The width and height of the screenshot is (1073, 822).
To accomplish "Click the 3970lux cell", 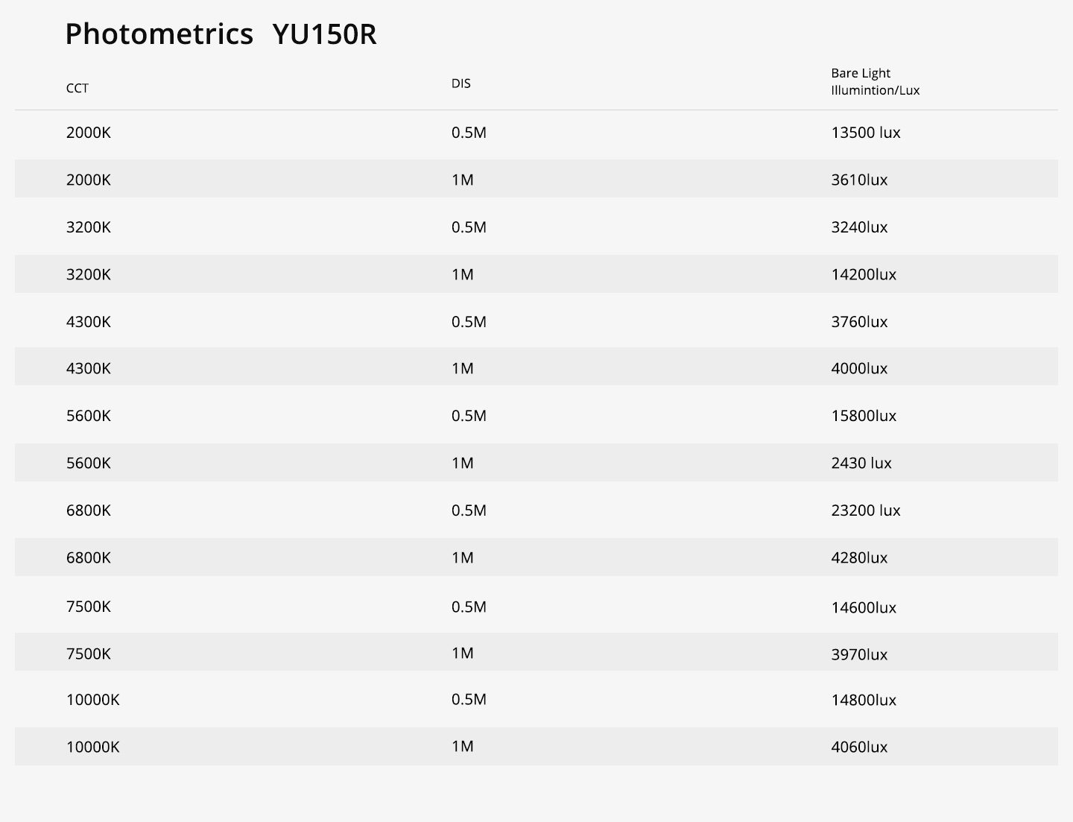I will 859,654.
